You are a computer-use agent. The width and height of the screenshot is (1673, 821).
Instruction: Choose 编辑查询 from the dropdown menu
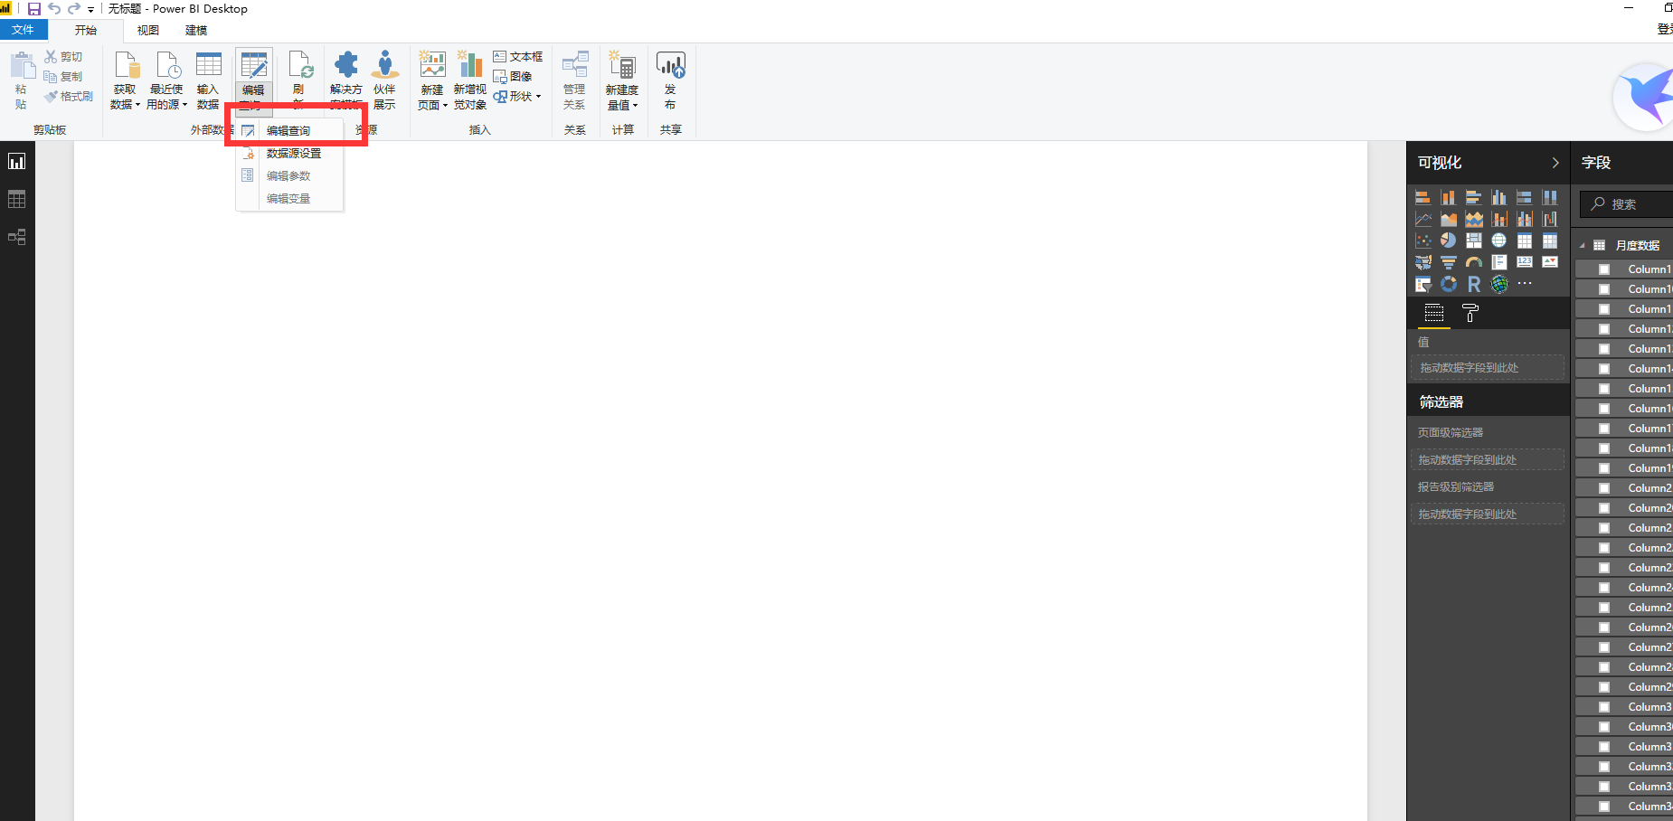coord(289,131)
